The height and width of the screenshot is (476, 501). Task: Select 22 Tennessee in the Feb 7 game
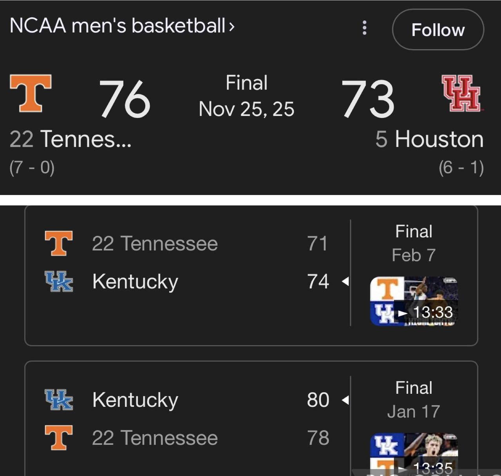point(155,243)
